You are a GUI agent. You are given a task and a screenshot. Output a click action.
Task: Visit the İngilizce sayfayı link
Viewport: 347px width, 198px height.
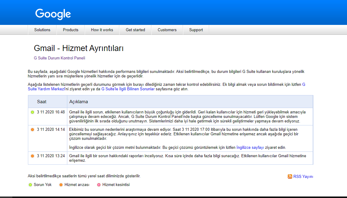point(250,148)
